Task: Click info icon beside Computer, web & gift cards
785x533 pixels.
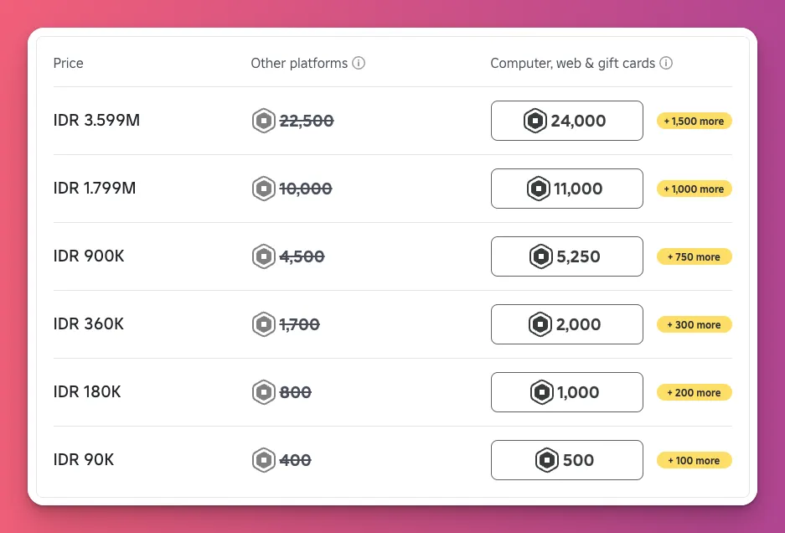Action: tap(666, 63)
